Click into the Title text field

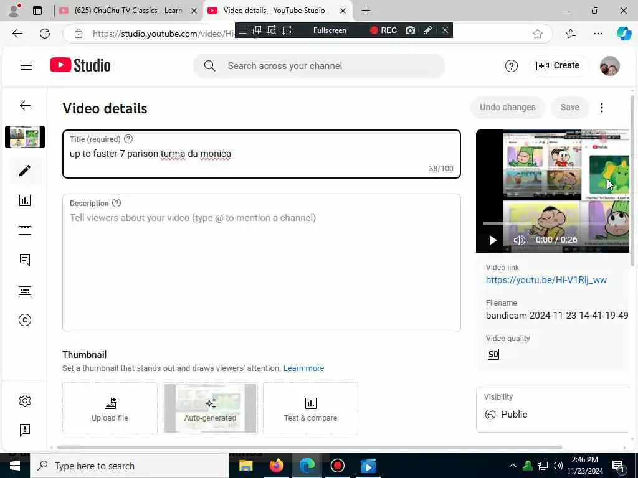pos(262,154)
